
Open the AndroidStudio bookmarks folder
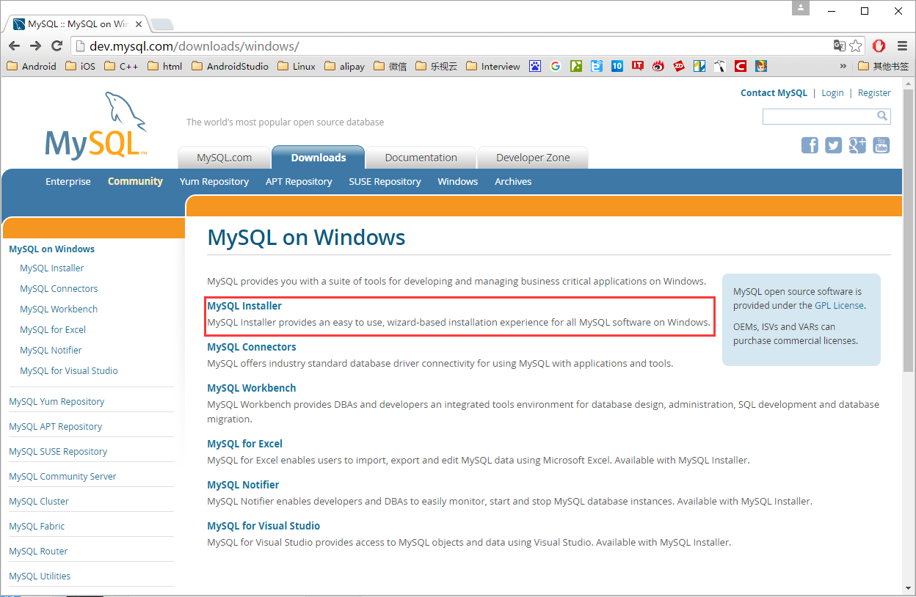[x=230, y=66]
